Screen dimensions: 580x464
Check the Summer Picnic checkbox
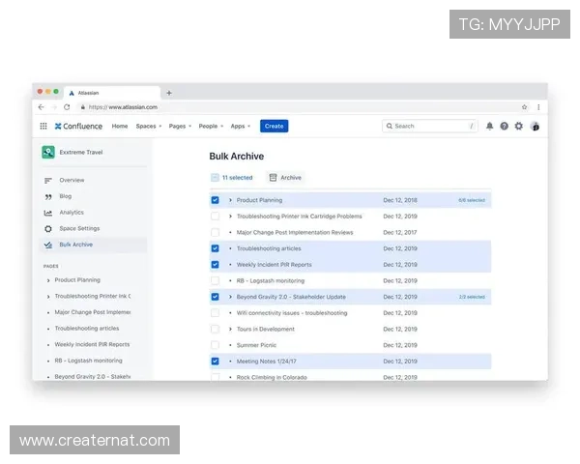[215, 345]
